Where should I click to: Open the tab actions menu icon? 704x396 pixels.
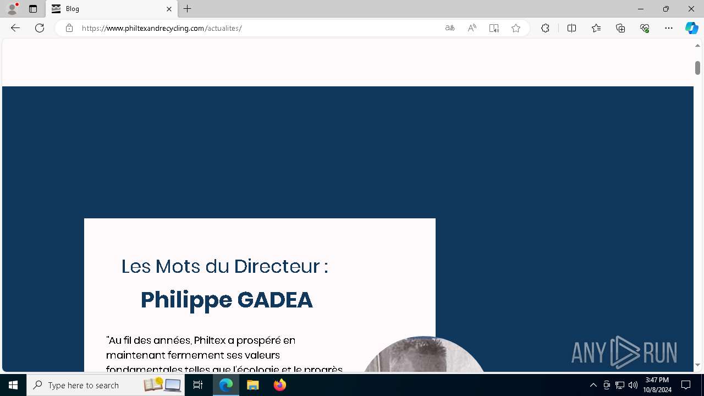tap(33, 9)
